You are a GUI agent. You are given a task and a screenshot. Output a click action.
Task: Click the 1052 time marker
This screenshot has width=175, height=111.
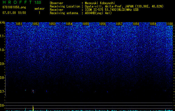coord(36,24)
